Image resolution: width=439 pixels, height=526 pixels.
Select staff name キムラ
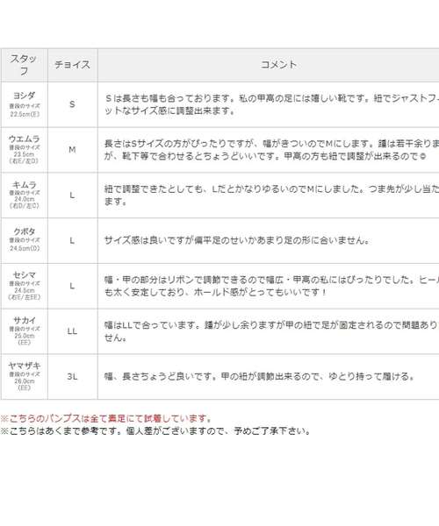[x=25, y=184]
